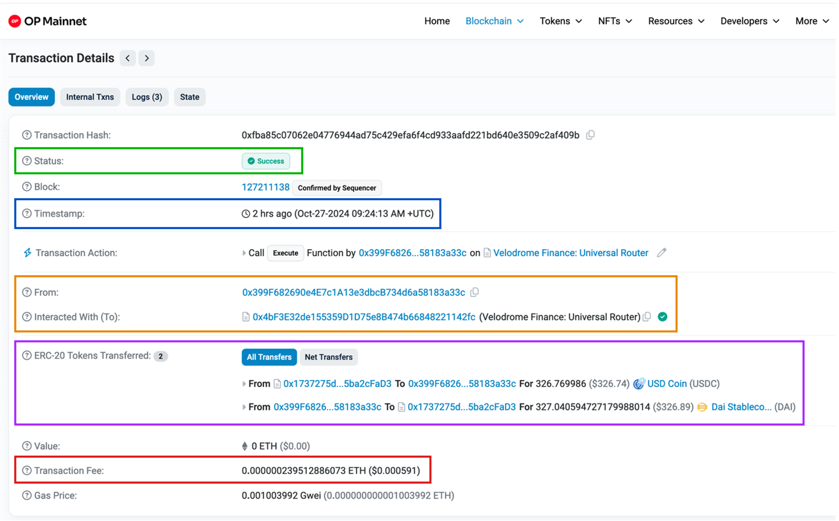
Task: Copy the transaction hash
Action: pos(590,135)
